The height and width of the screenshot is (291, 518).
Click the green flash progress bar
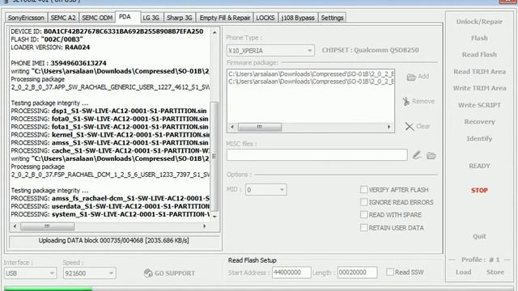tap(48, 289)
